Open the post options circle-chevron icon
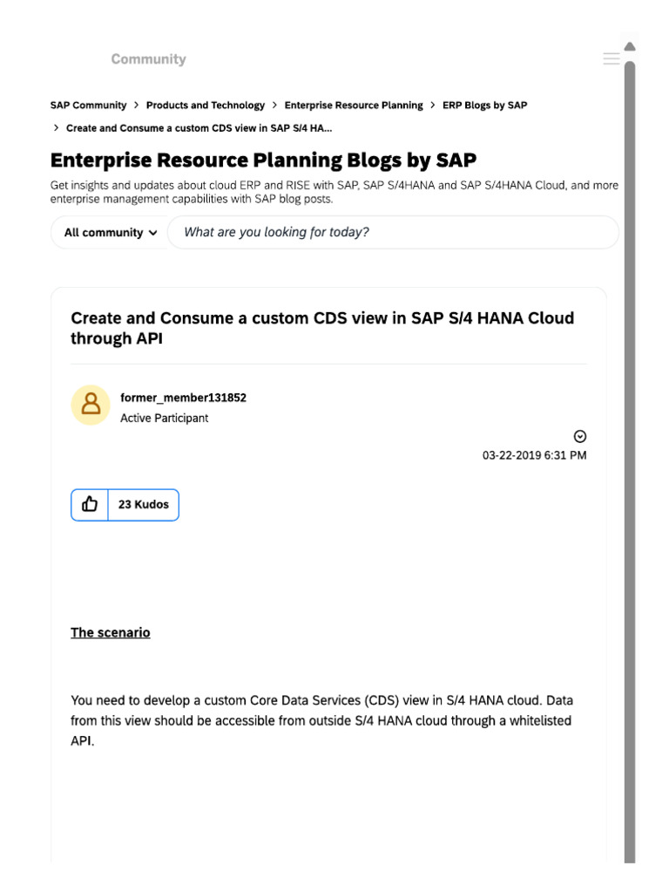 click(580, 436)
